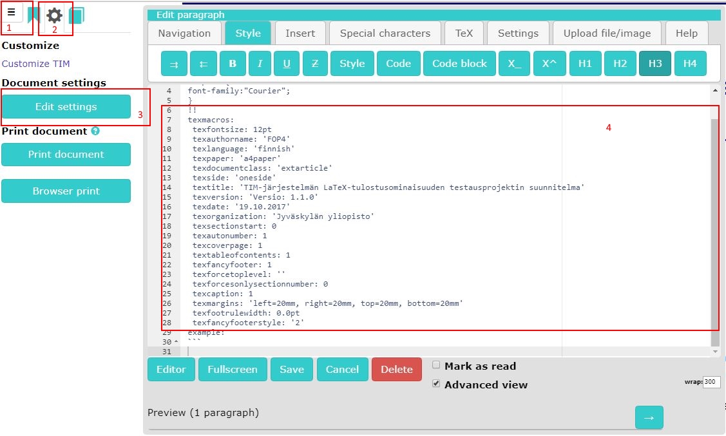Apply H1 heading style
Screen dimensions: 726x436
point(585,63)
